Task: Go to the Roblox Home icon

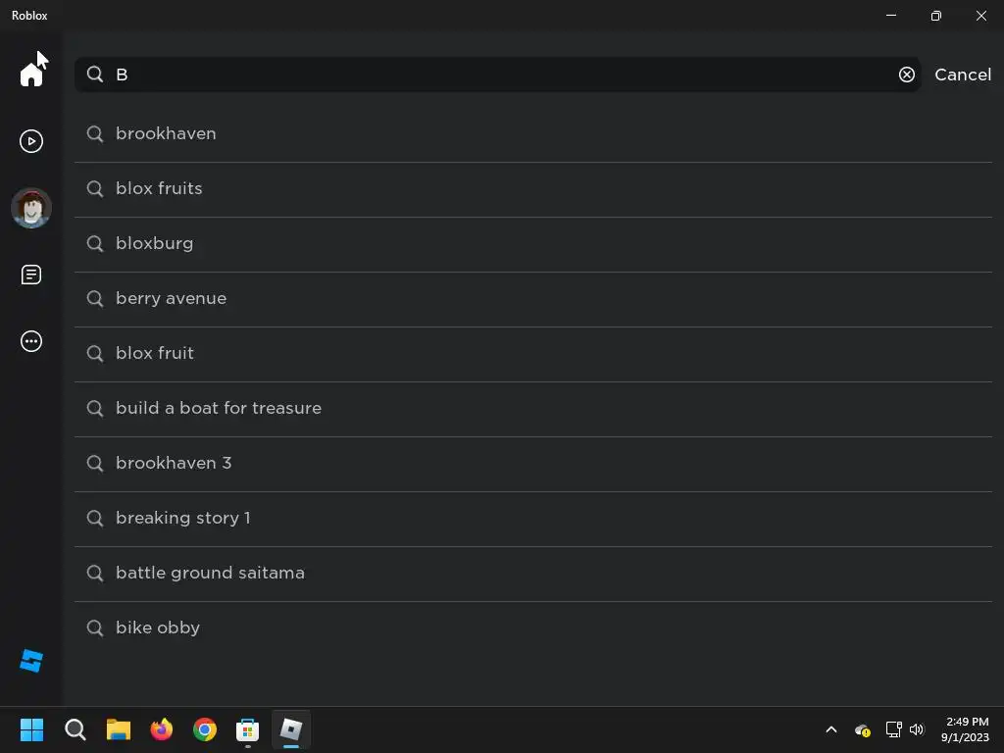Action: [x=30, y=74]
